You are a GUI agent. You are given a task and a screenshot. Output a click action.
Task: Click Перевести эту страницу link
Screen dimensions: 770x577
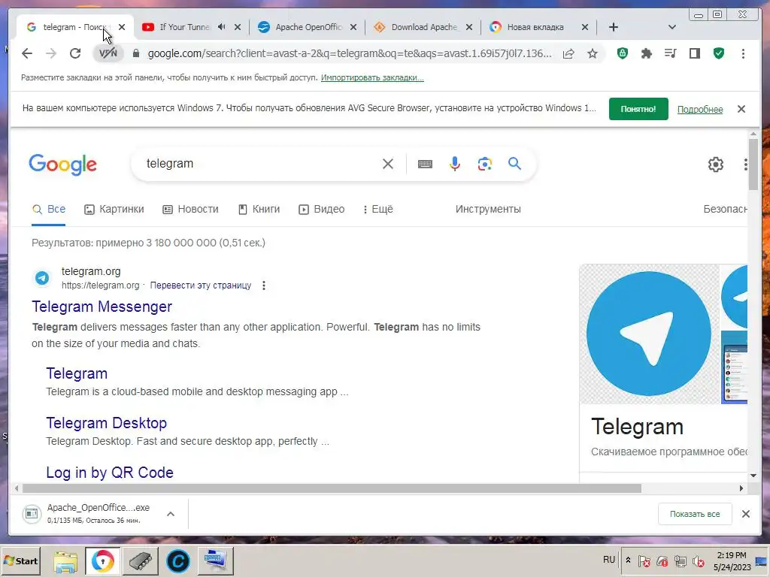click(x=200, y=285)
